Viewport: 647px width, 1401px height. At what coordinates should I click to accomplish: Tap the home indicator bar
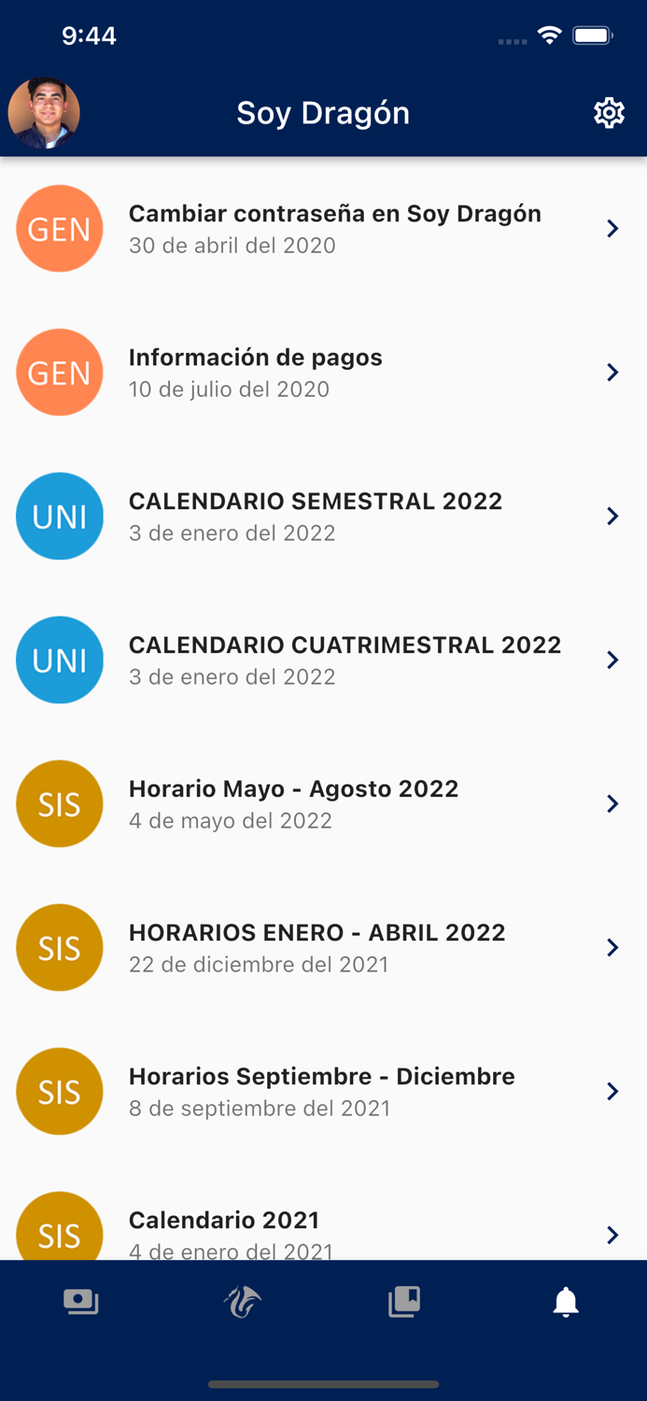point(323,1385)
